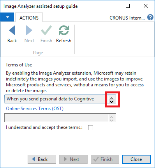Click the Refresh icon in ribbon
This screenshot has width=155, height=168.
[x=63, y=30]
